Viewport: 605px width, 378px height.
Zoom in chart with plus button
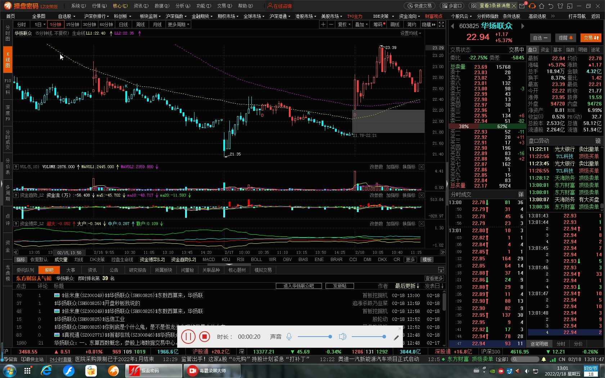click(323, 24)
